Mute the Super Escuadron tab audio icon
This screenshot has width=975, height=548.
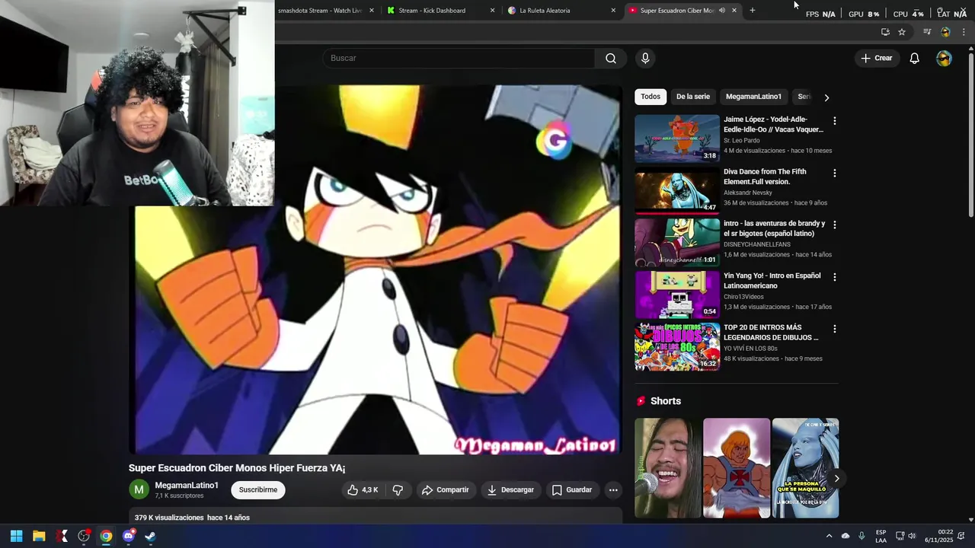[x=722, y=11]
